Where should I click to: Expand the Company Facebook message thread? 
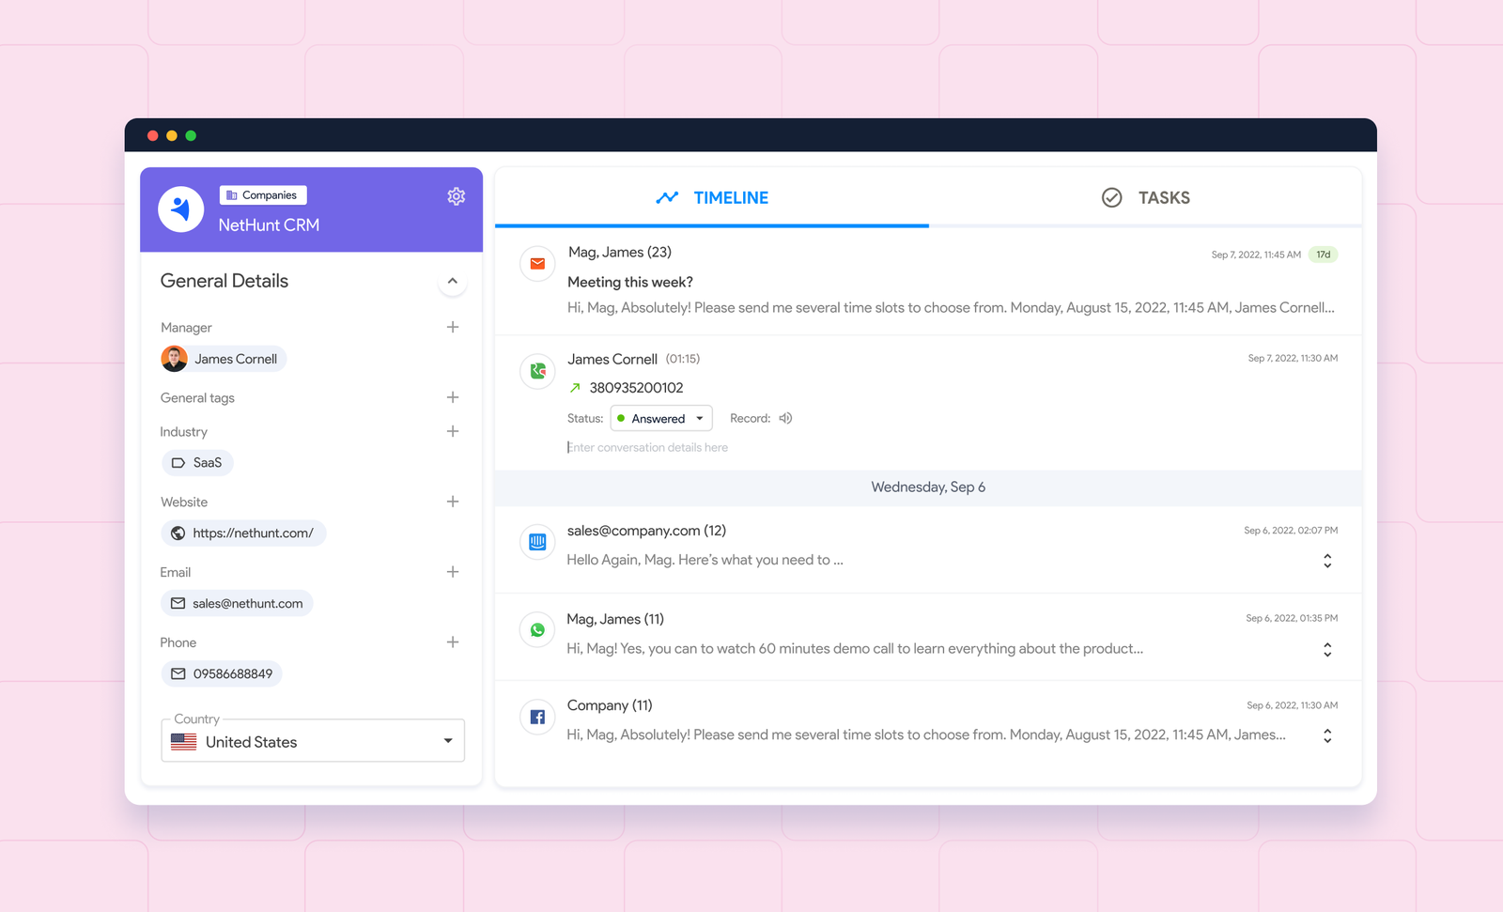1327,735
